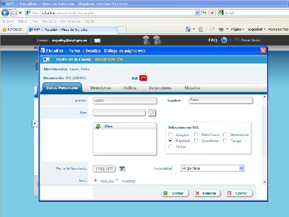The width and height of the screenshot is (289, 217).
Task: Click the Google search box
Action: click(256, 13)
